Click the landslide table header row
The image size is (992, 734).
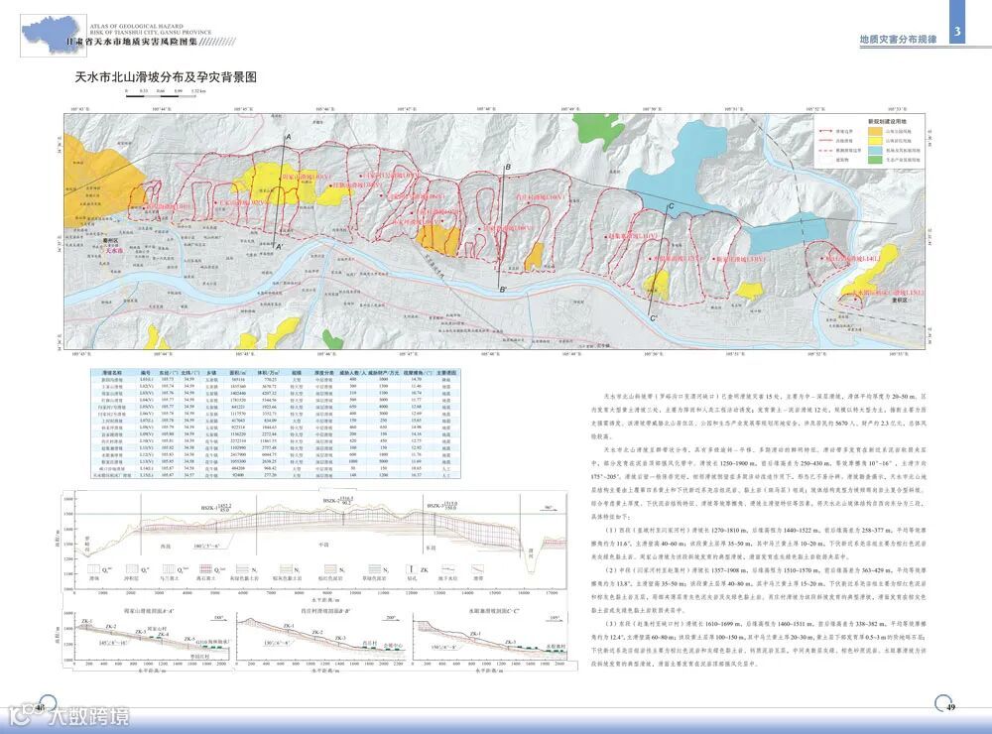pyautogui.click(x=275, y=373)
